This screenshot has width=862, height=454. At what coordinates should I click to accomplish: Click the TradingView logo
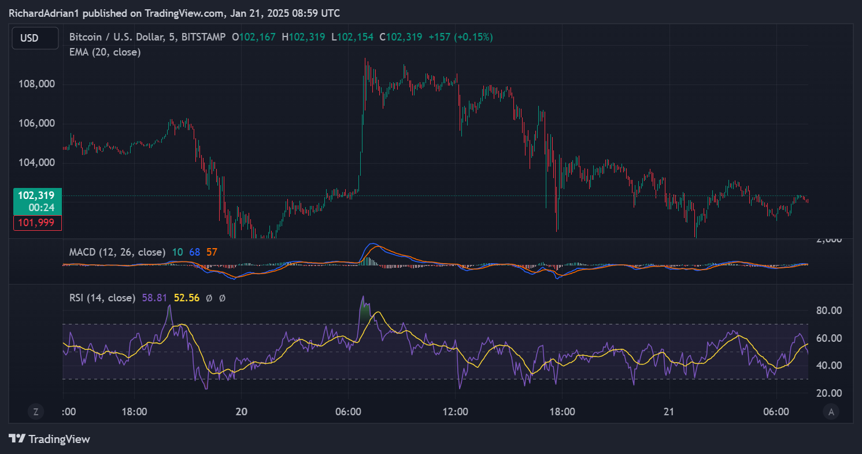pyautogui.click(x=50, y=439)
